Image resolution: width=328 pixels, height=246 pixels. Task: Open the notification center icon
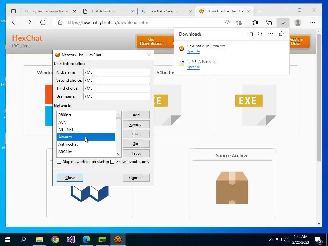pyautogui.click(x=318, y=240)
